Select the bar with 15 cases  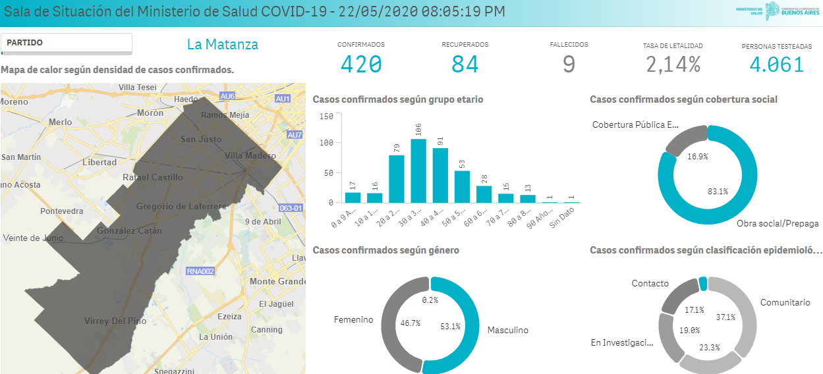pyautogui.click(x=505, y=198)
